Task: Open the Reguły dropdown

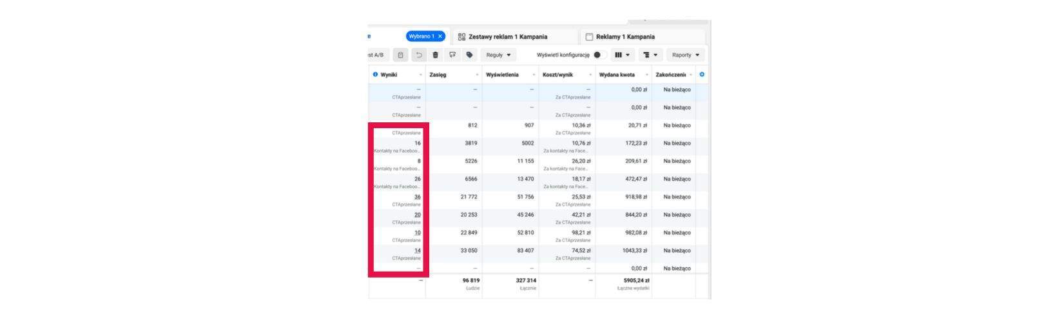Action: [x=498, y=55]
